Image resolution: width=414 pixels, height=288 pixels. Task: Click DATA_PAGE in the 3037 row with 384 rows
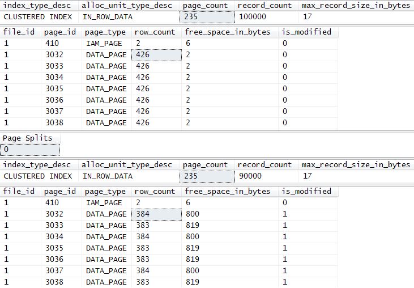(x=106, y=271)
